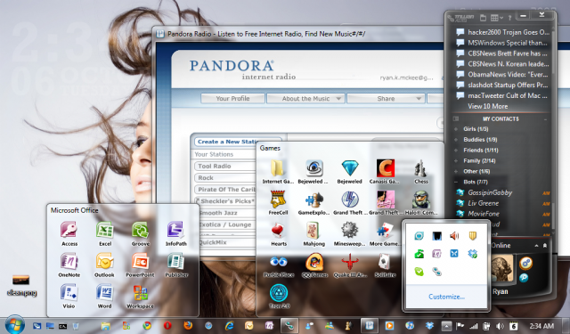The width and height of the screenshot is (570, 334).
Task: Open Hearts game in Games flyout
Action: pyautogui.click(x=279, y=234)
